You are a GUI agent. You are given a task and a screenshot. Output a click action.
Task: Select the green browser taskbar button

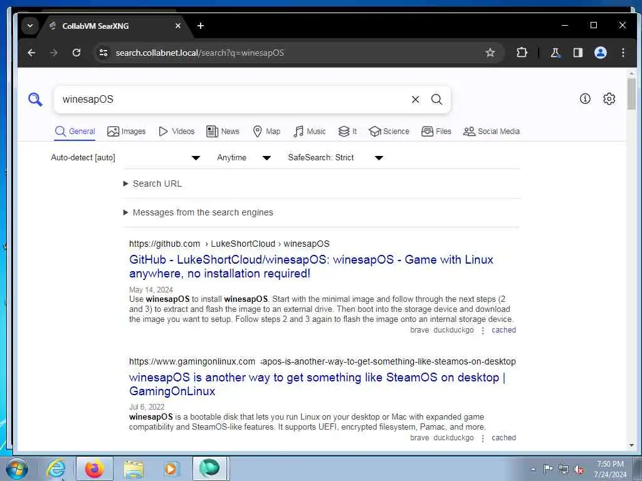209,468
